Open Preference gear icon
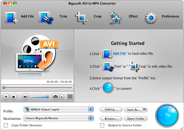The height and width of the screenshot is (130, 184). coord(151,18)
